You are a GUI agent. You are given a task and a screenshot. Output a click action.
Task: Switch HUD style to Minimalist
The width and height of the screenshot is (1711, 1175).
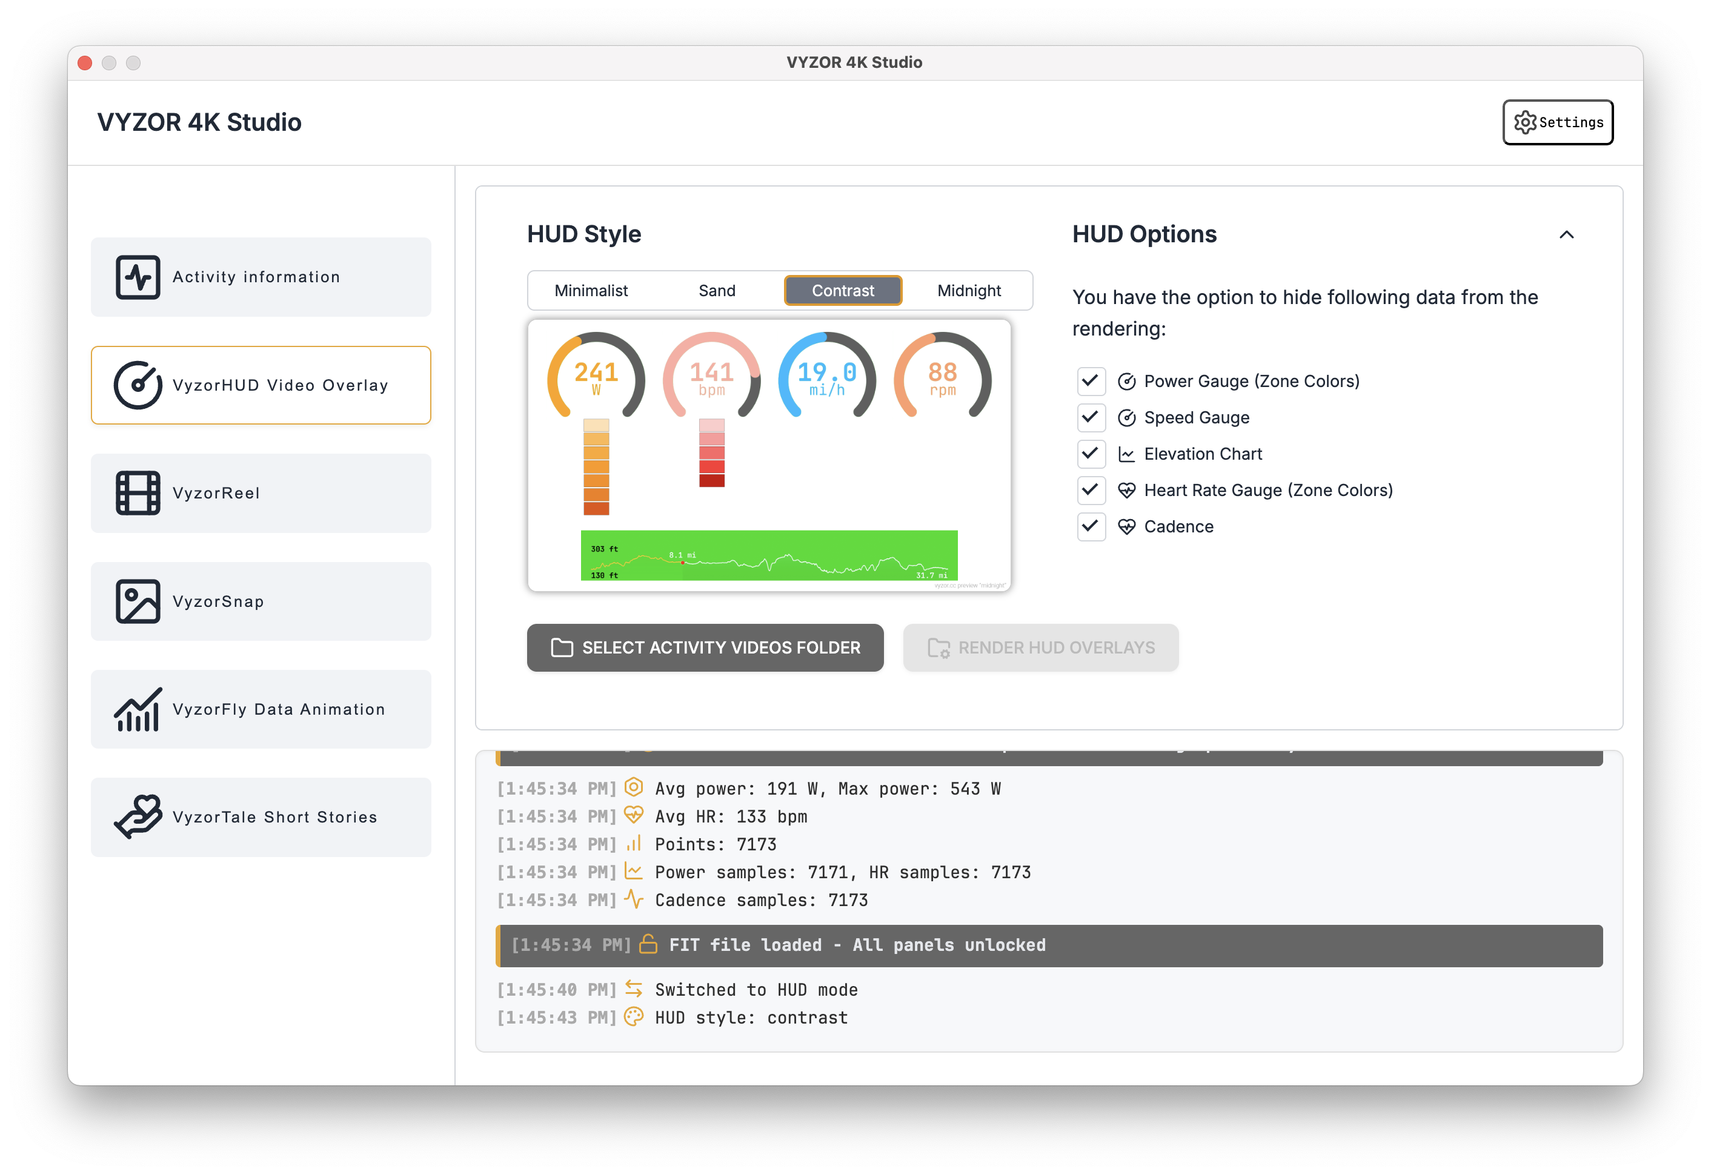[x=591, y=291]
